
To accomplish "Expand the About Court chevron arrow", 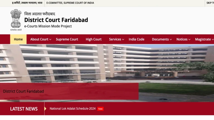I will (50, 39).
